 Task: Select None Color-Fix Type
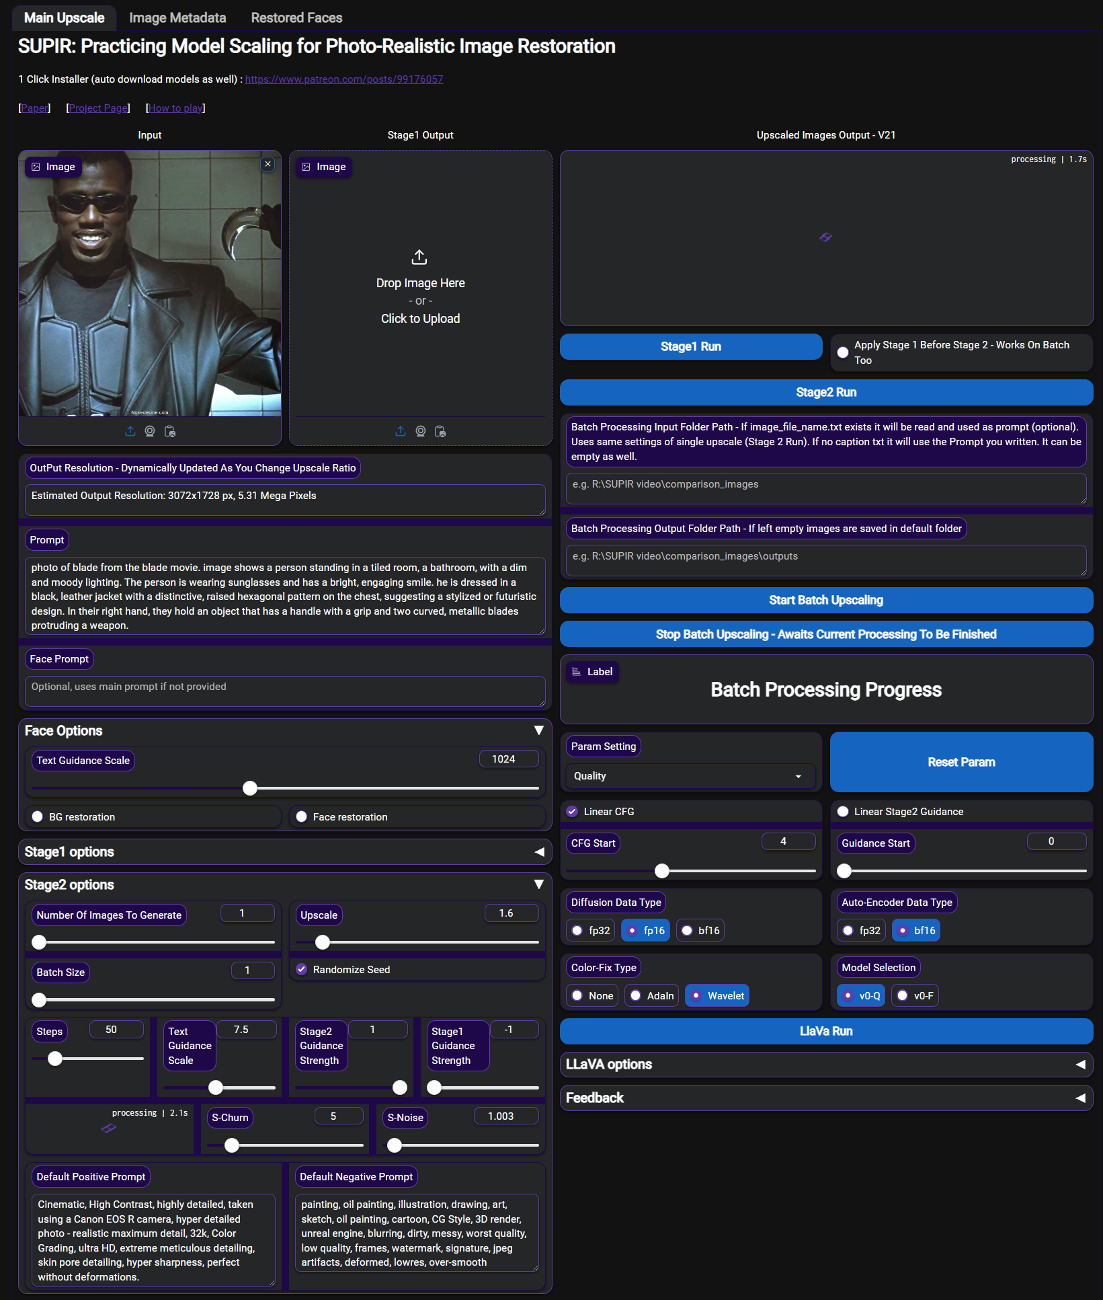click(x=592, y=995)
